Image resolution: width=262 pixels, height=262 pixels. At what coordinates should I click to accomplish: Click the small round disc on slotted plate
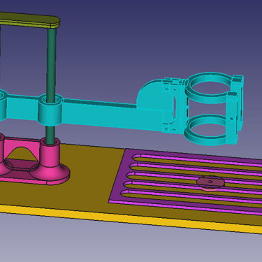click(x=211, y=183)
